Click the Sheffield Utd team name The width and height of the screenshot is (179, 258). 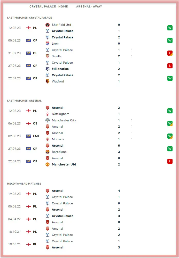61,25
